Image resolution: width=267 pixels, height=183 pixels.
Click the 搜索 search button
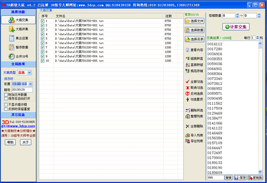(x=229, y=178)
